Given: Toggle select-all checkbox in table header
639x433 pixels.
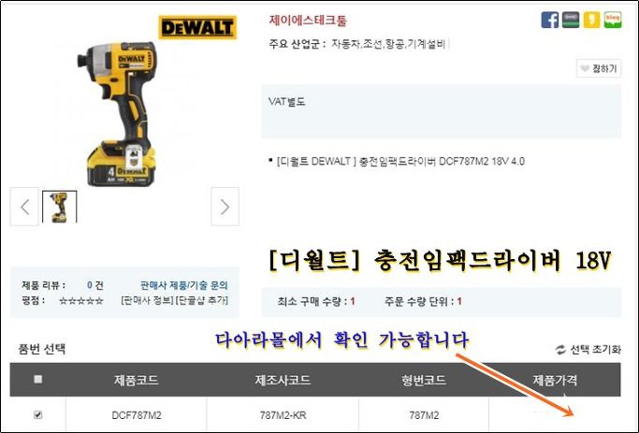Looking at the screenshot, I should point(38,380).
